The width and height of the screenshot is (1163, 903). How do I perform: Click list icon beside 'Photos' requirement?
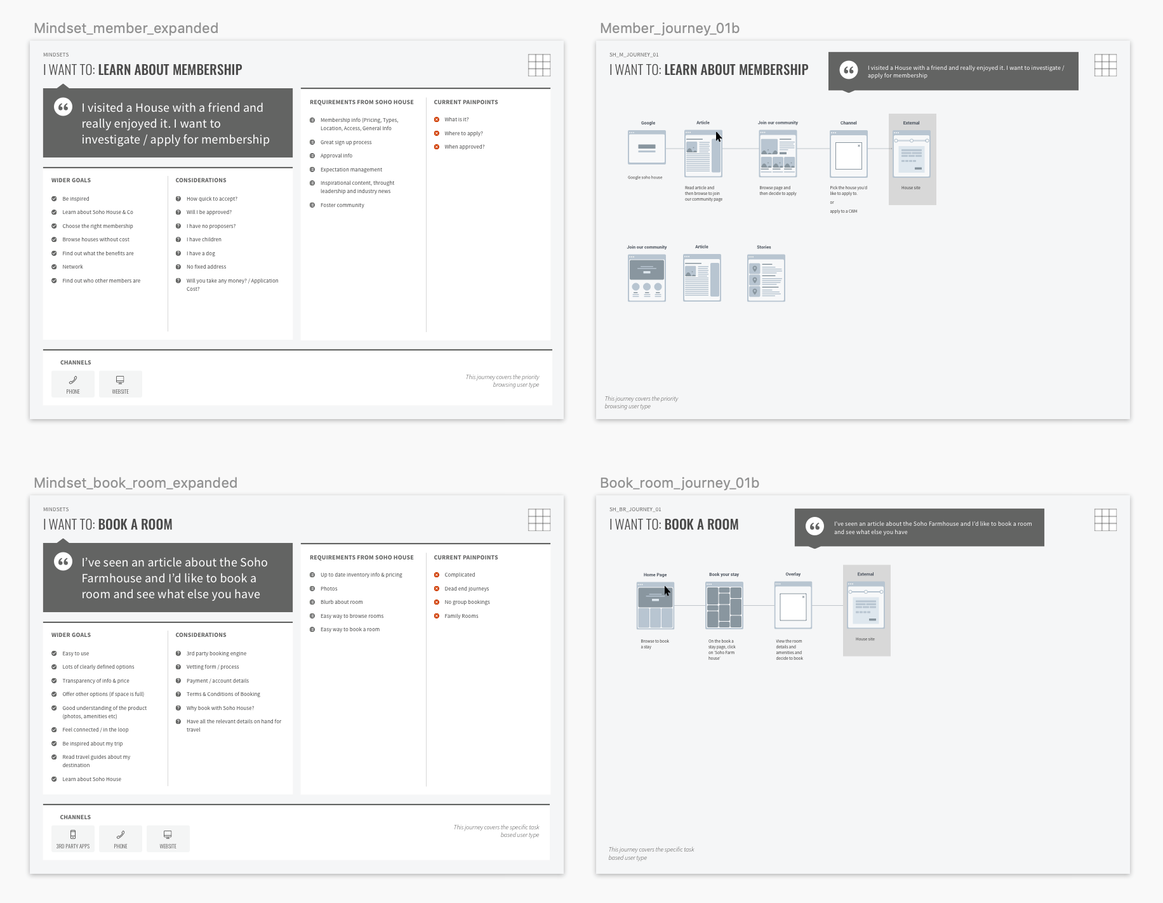(312, 589)
